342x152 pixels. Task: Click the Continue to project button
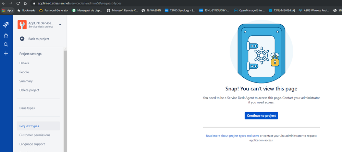[x=261, y=116]
